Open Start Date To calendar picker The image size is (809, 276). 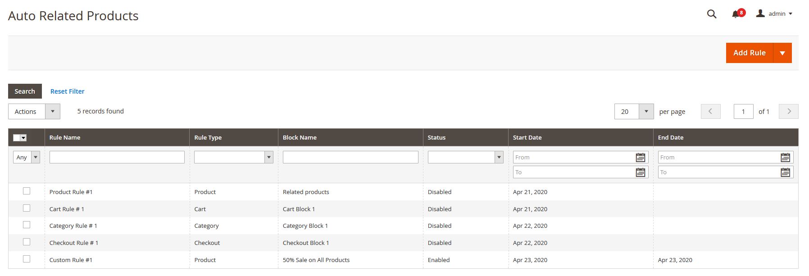[640, 172]
